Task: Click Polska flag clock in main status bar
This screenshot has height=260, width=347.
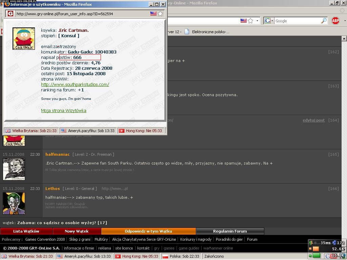Action: [182, 257]
